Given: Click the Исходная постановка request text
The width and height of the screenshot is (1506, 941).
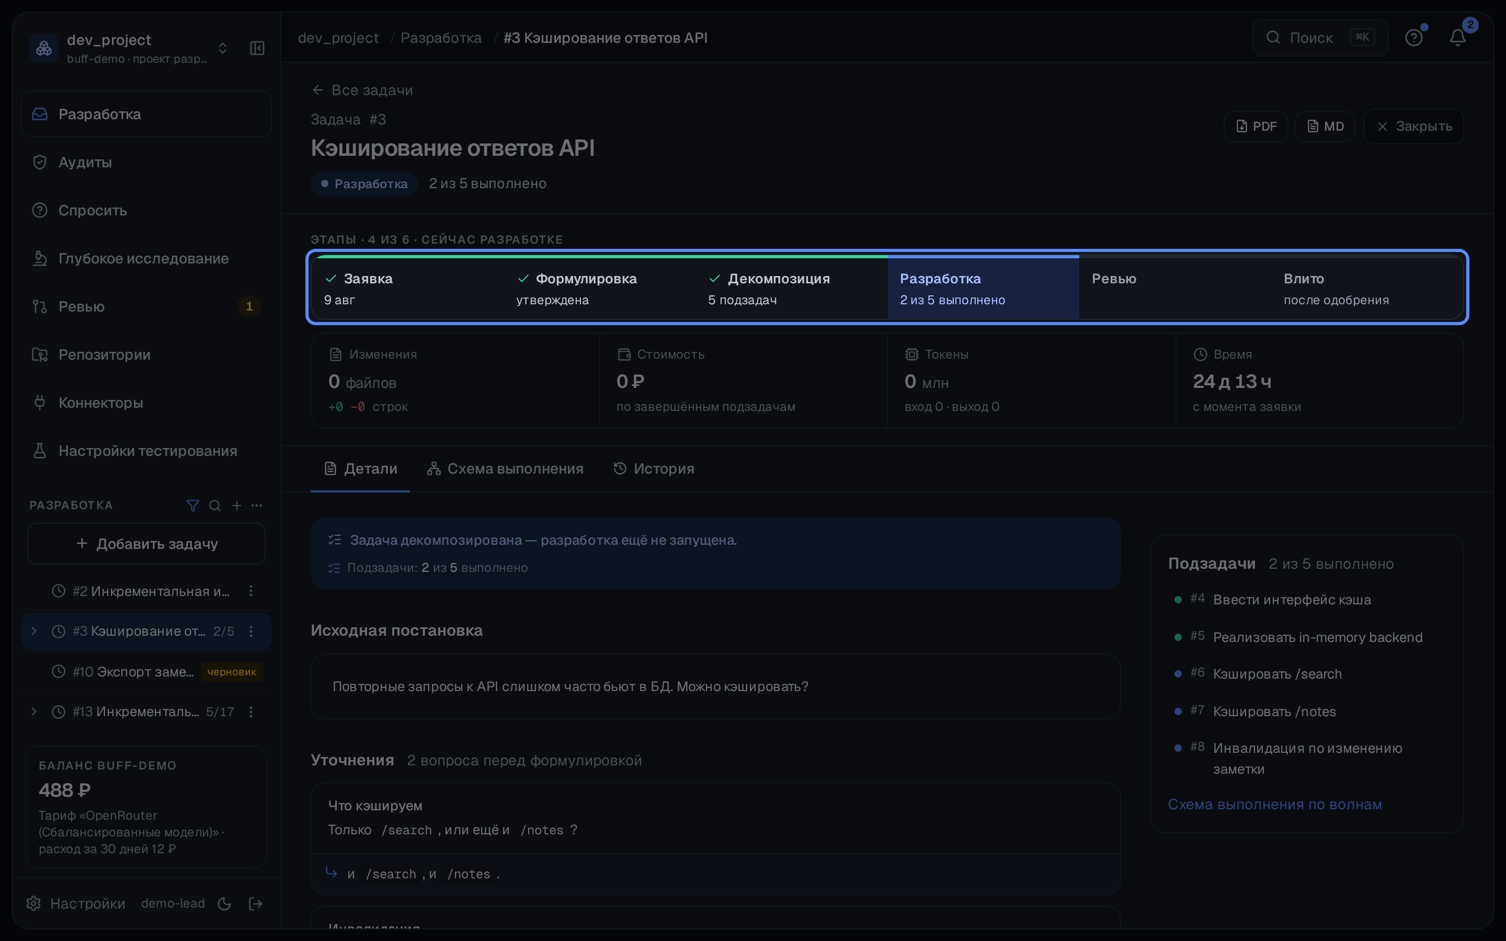Looking at the screenshot, I should pyautogui.click(x=570, y=686).
